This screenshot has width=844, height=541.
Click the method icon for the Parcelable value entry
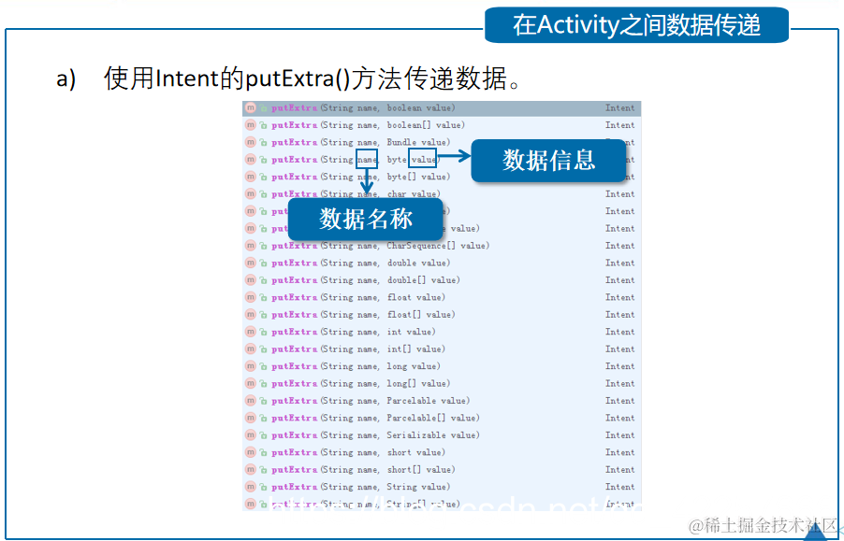[x=250, y=400]
